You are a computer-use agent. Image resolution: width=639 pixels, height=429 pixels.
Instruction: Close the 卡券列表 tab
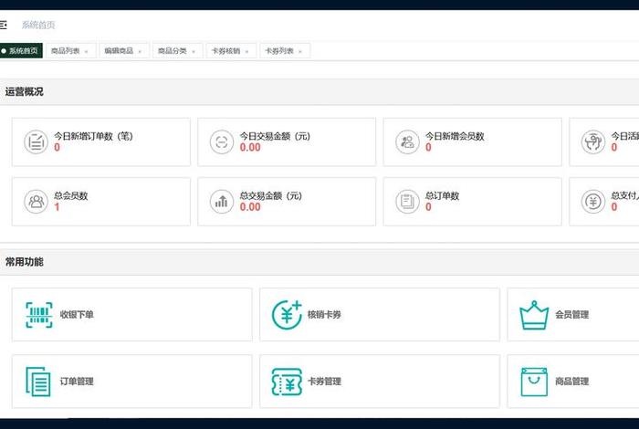[x=300, y=52]
